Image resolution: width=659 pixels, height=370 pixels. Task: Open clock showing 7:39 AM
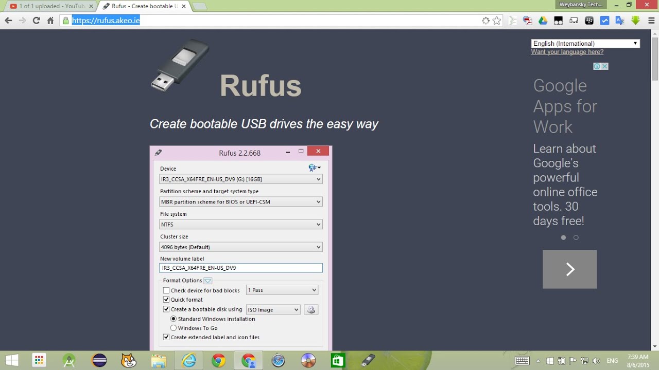pos(638,361)
